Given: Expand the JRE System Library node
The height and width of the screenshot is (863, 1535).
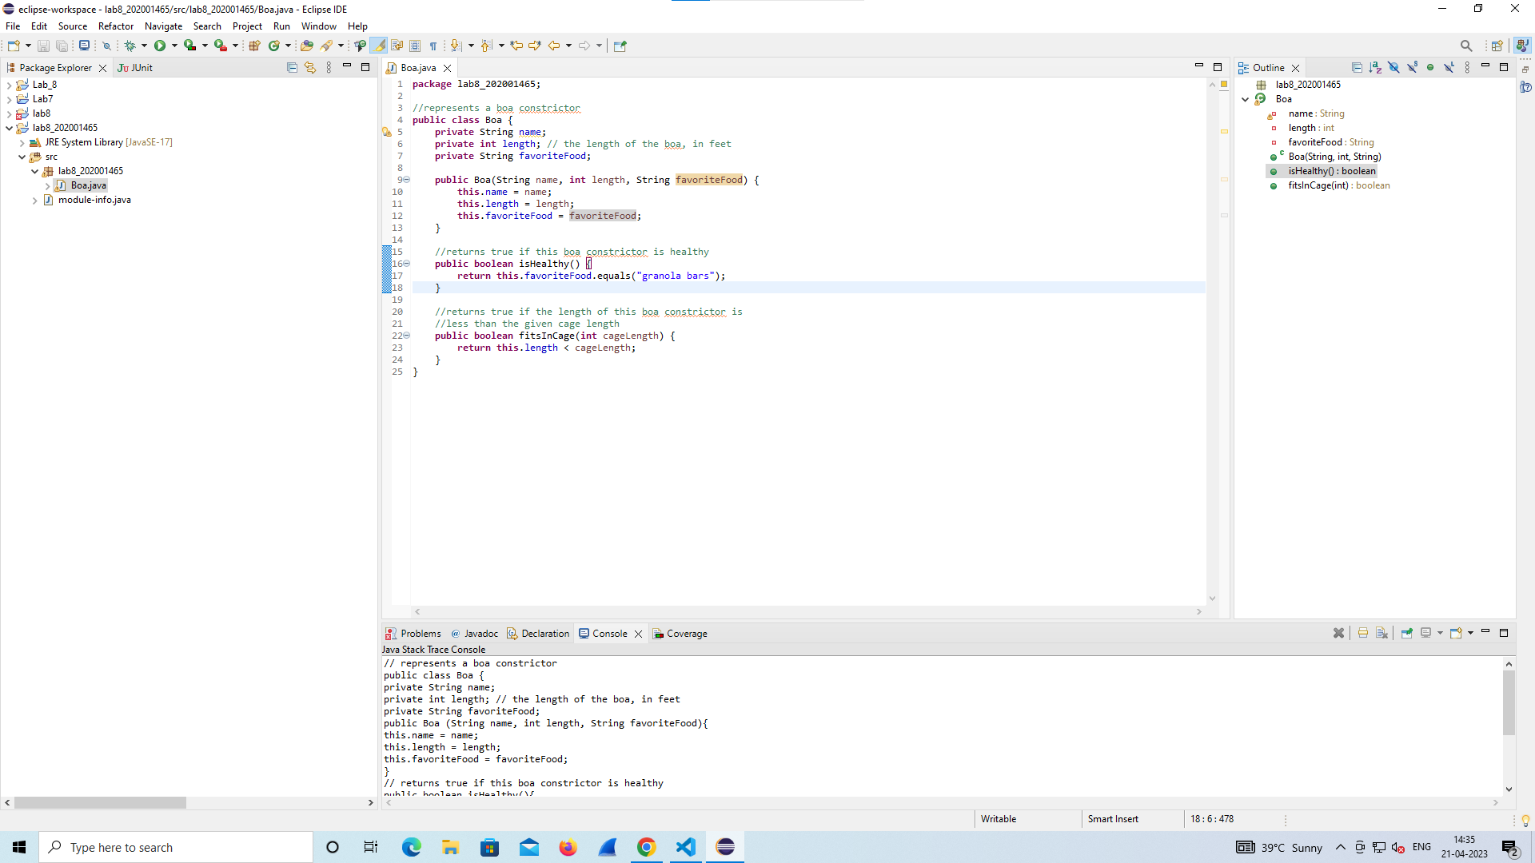Looking at the screenshot, I should tap(21, 142).
